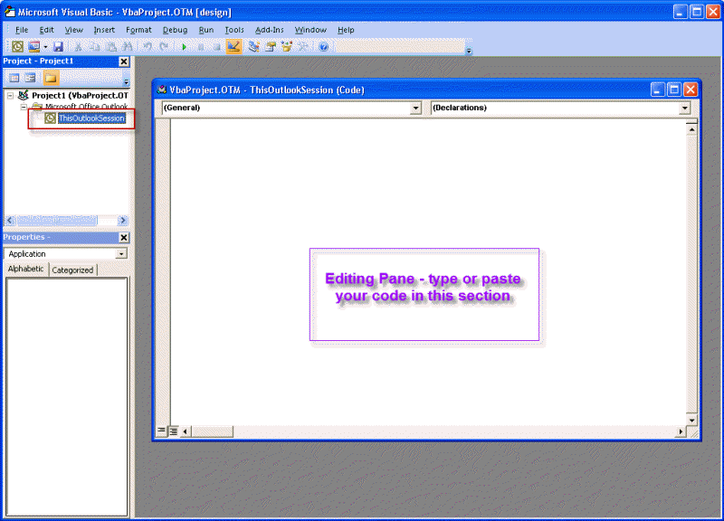Collapse the Project1 tree node

click(9, 94)
